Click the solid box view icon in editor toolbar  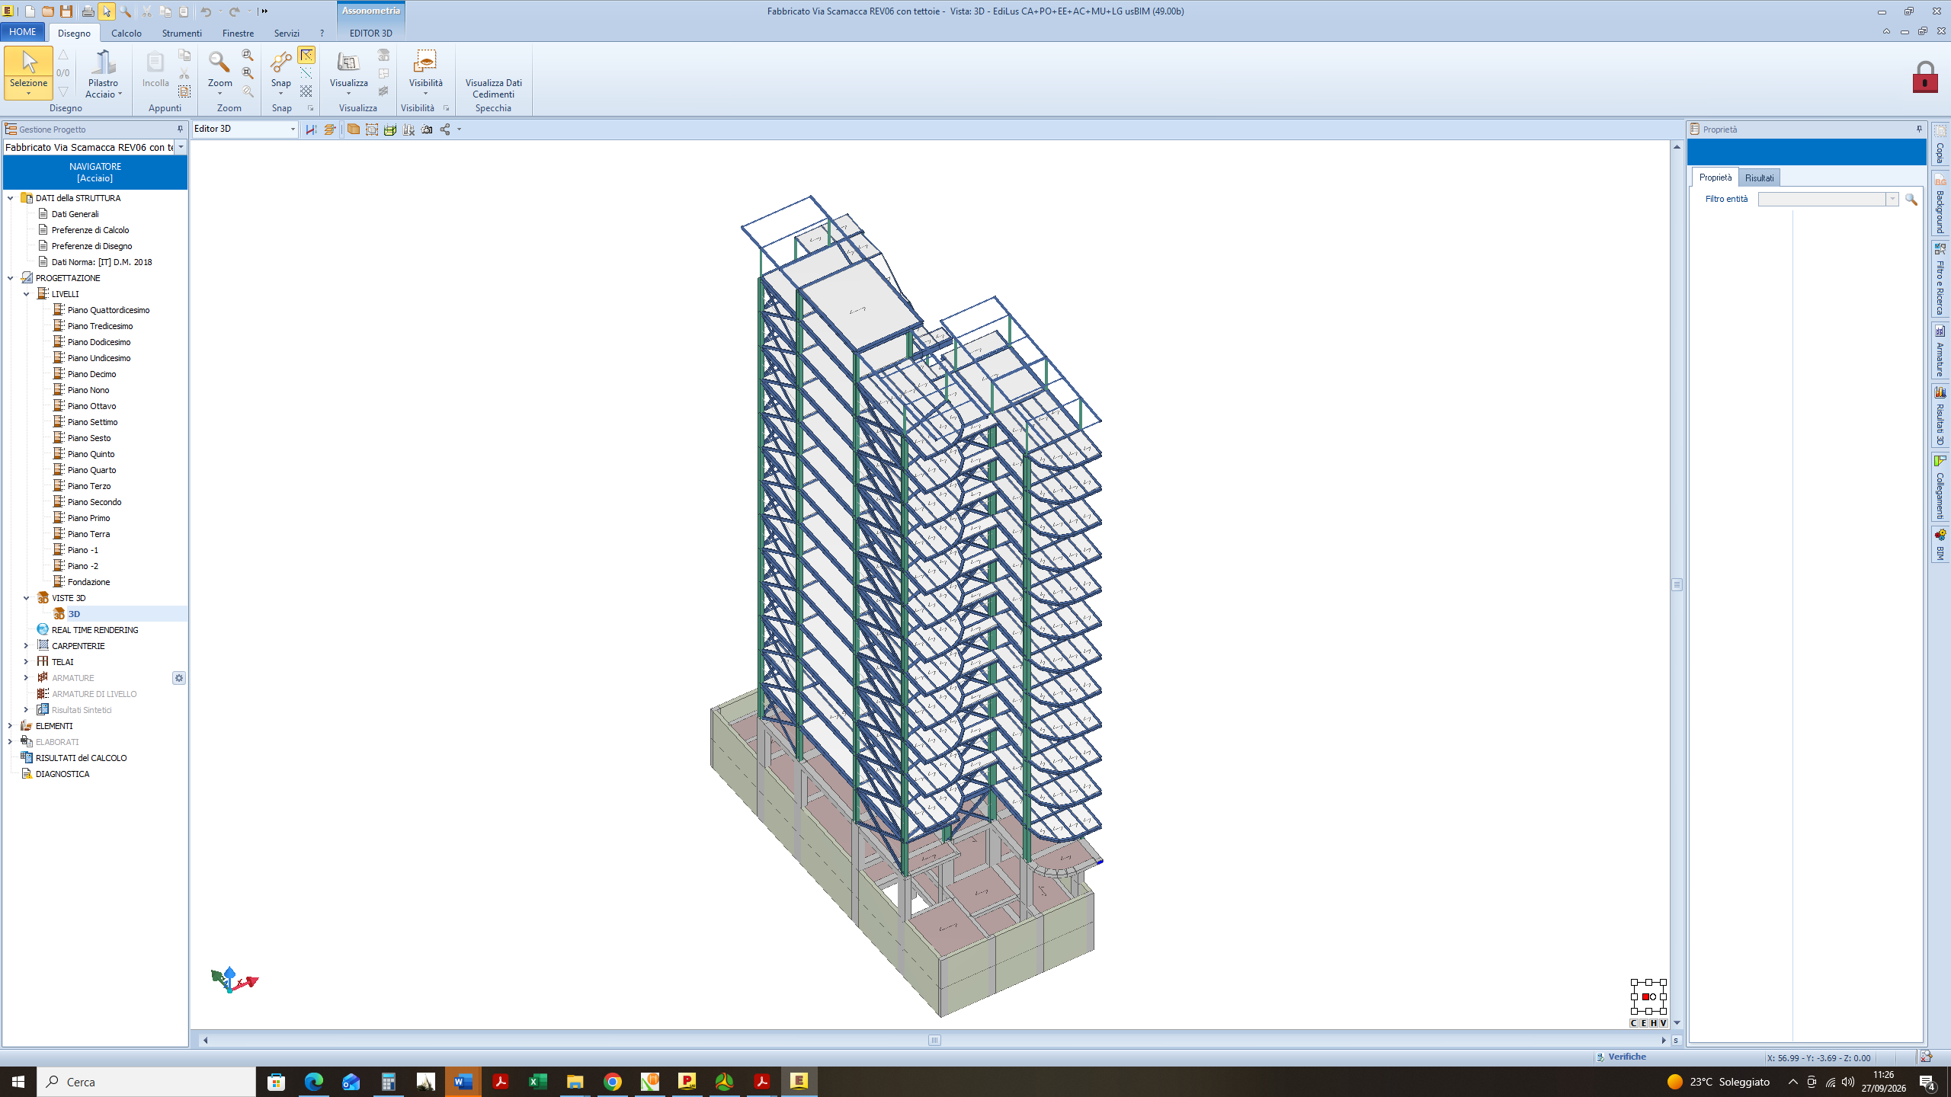pos(354,130)
